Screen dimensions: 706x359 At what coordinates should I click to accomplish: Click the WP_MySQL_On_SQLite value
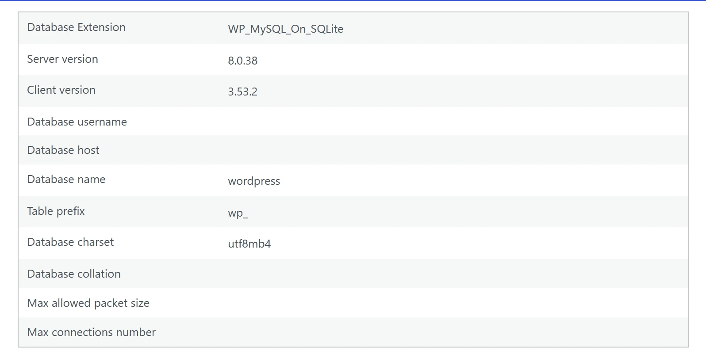286,29
